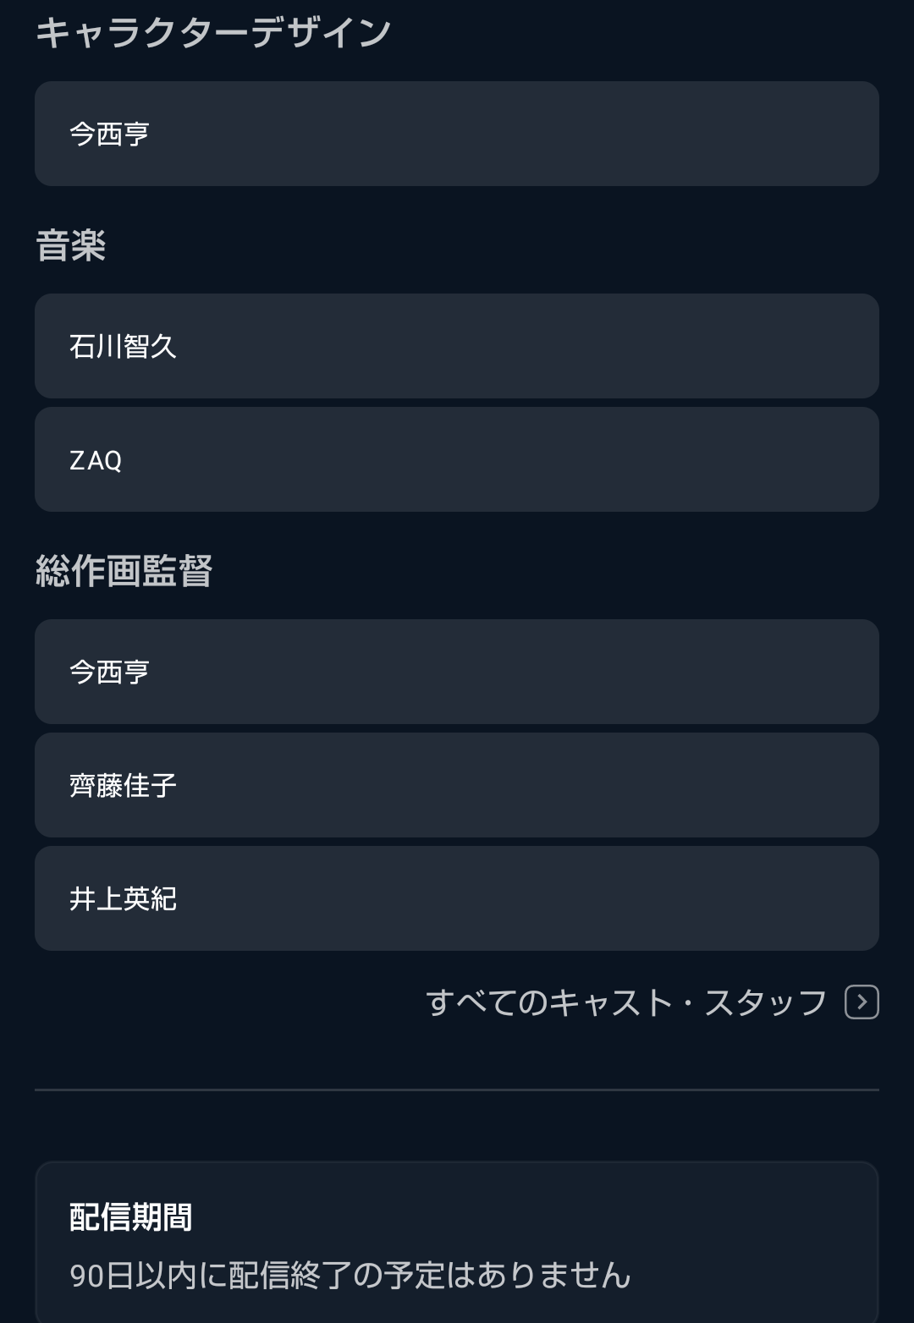The height and width of the screenshot is (1323, 914).
Task: Select the ZAQ music entry
Action: 457,459
